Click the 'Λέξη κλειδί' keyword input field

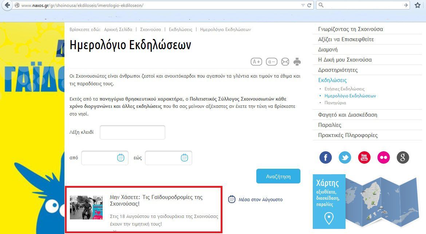[133, 132]
